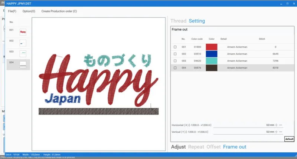297x159 pixels.
Task: Click the Color code column header
Action: 197,39
